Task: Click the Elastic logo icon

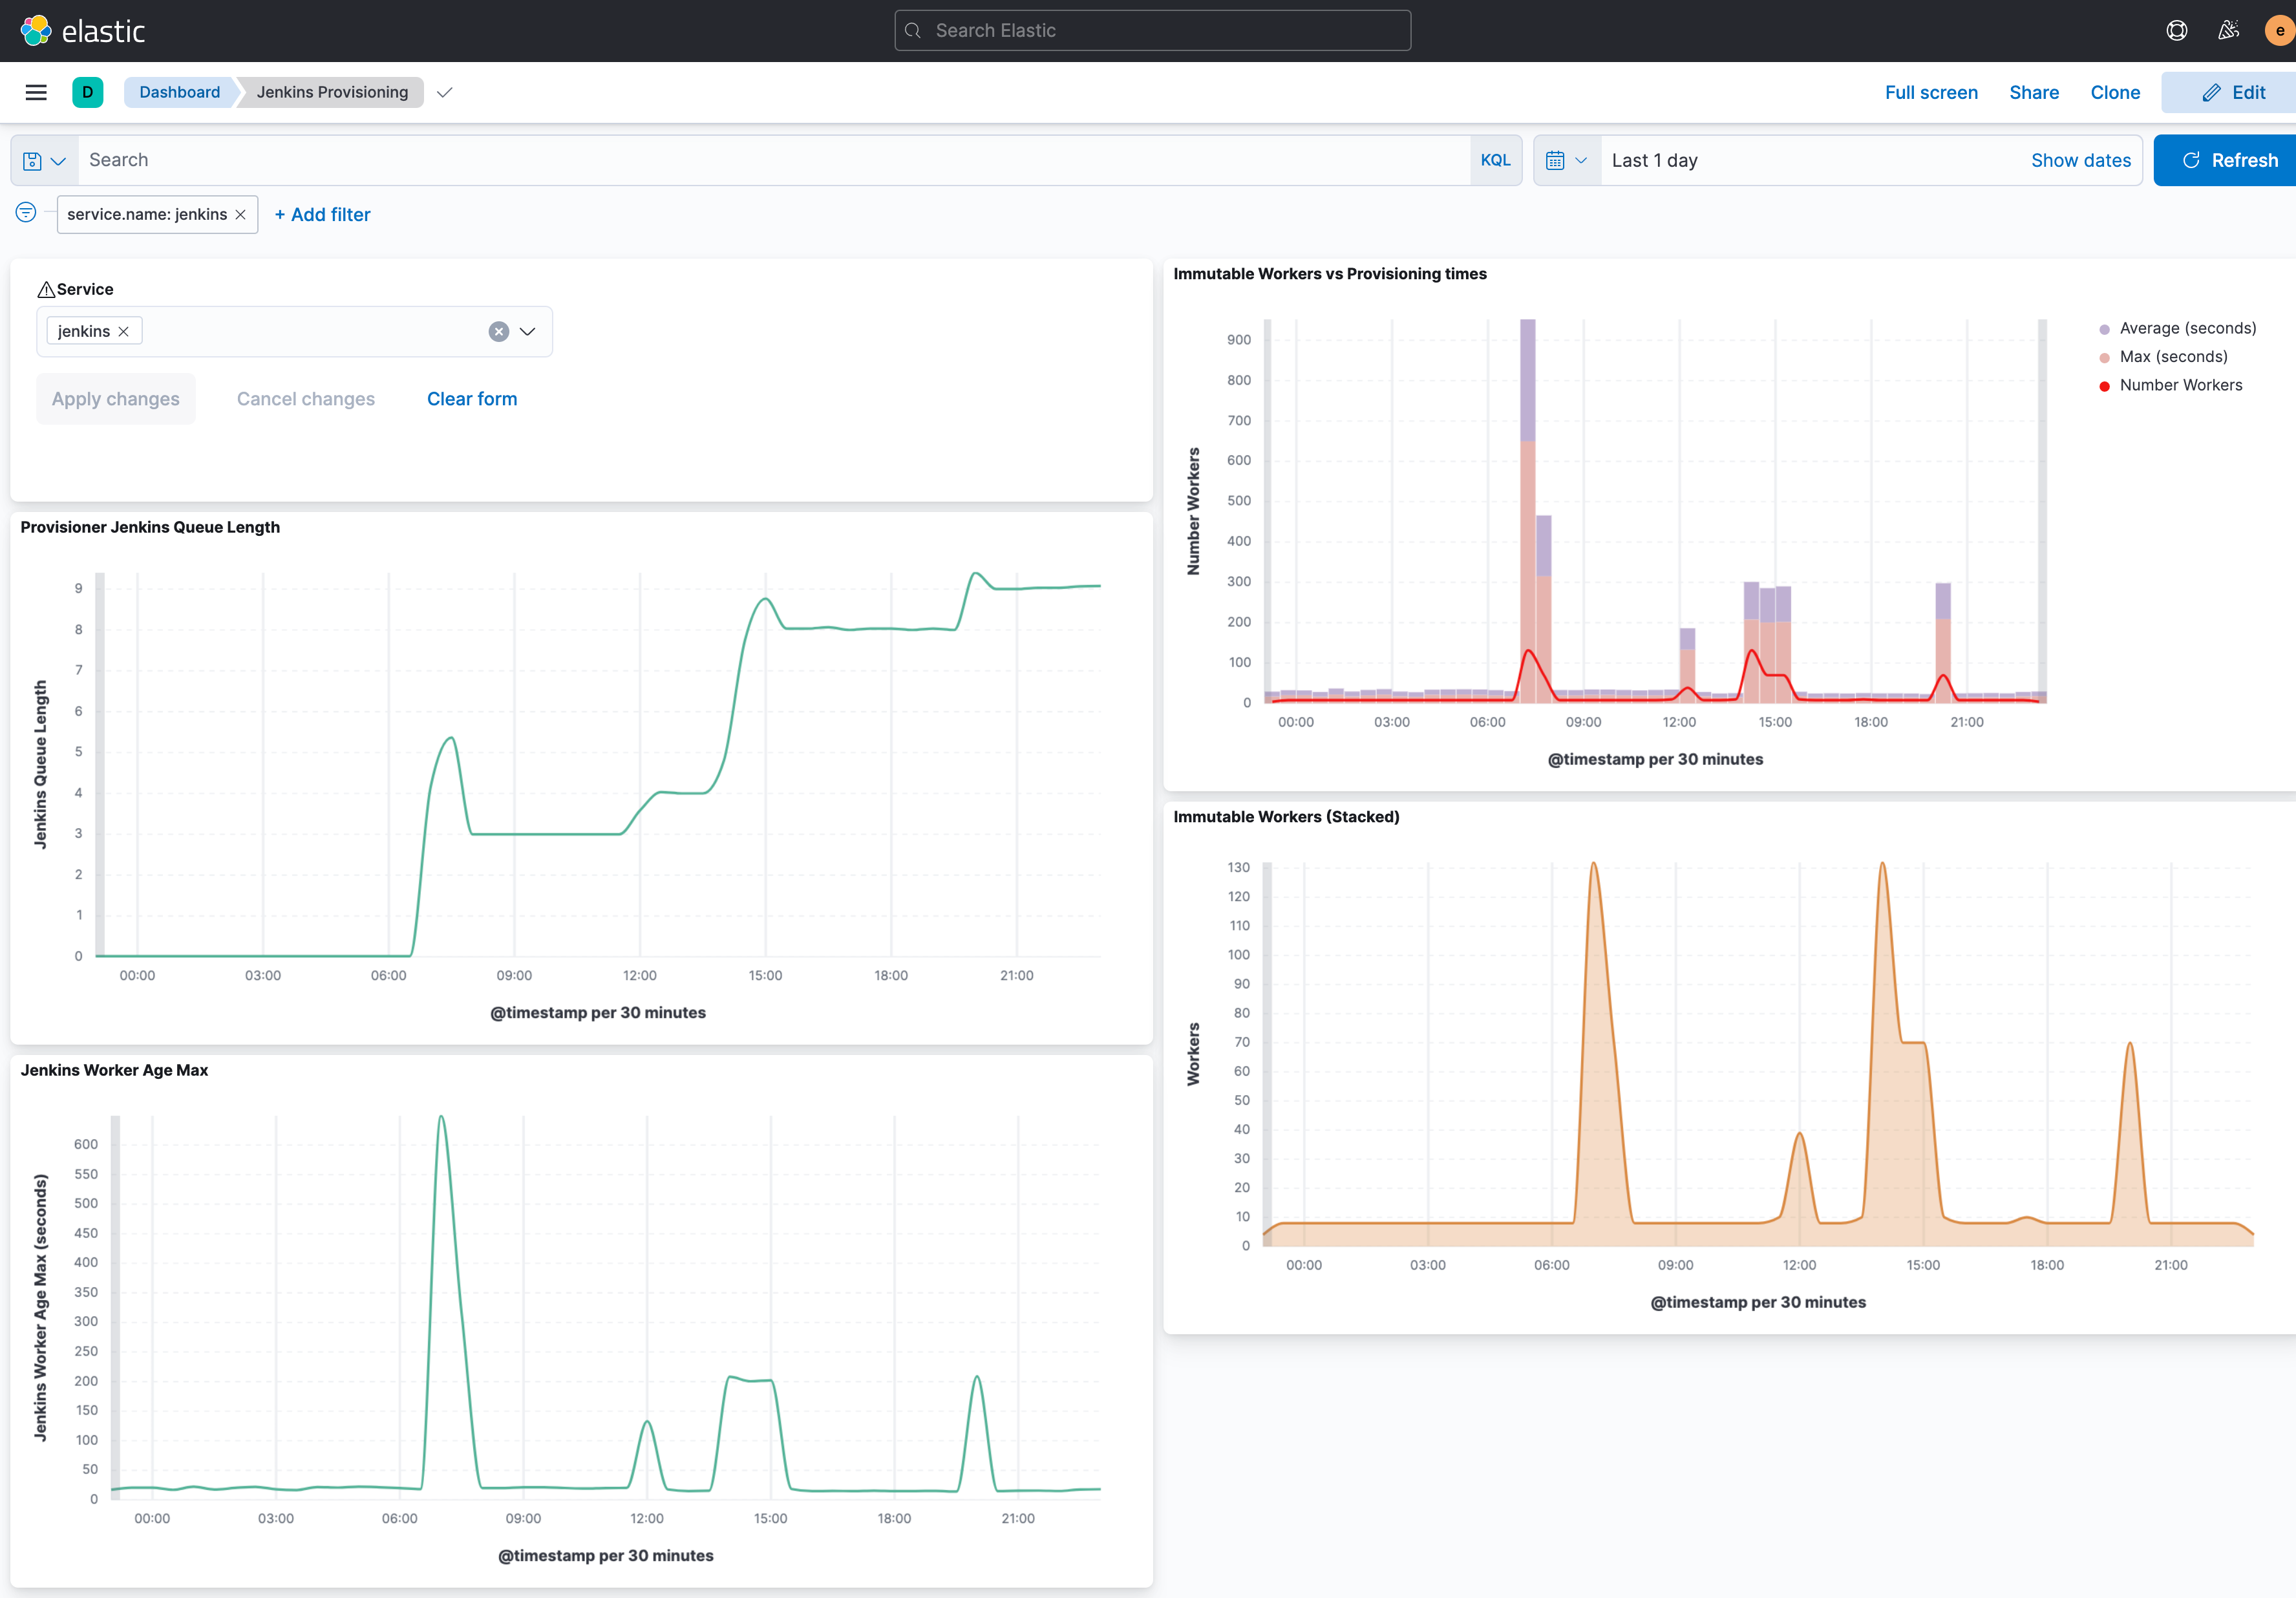Action: (36, 31)
